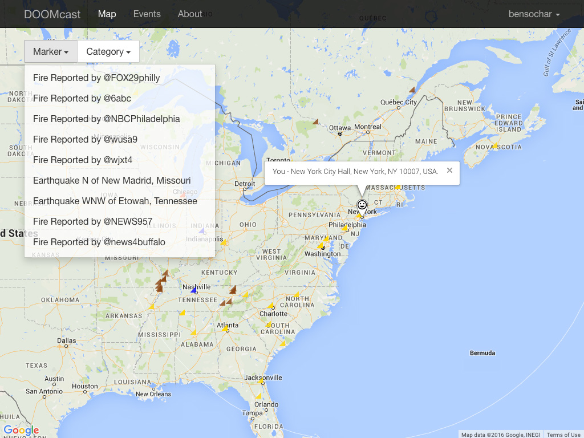Viewport: 584px width, 438px height.
Task: Click the Bermuda map label
Action: point(482,352)
